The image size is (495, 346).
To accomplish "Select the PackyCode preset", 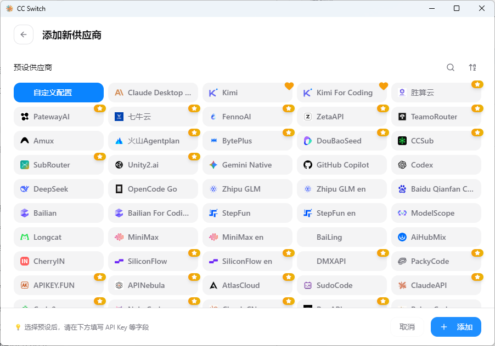I will click(x=436, y=261).
